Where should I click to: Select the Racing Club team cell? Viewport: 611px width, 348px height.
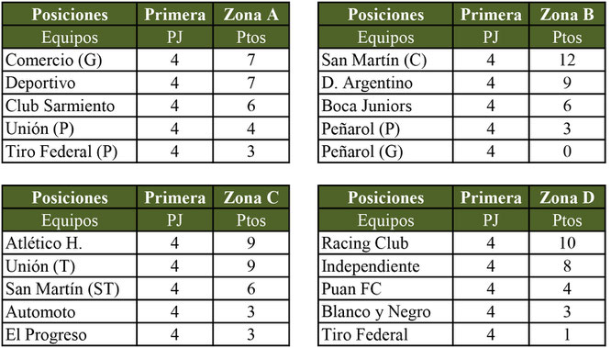coord(385,243)
